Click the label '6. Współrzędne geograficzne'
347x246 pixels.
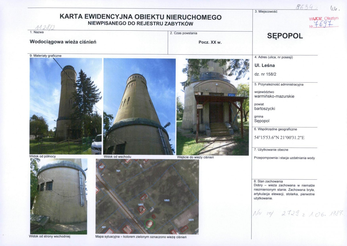point(276,129)
